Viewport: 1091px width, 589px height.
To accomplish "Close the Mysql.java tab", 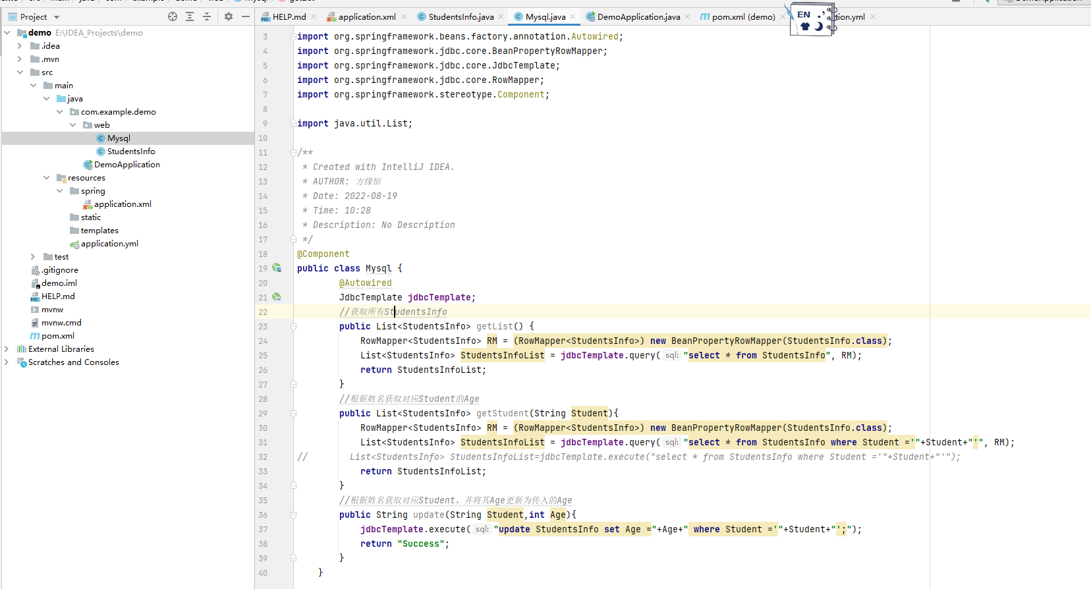I will 573,16.
